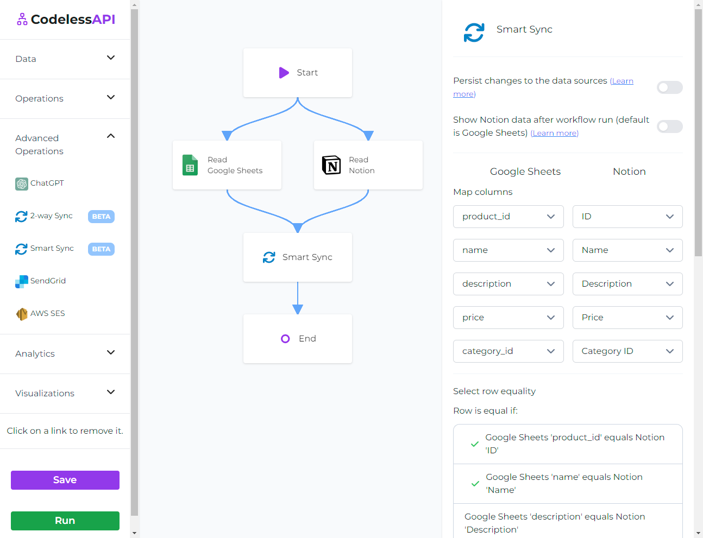The width and height of the screenshot is (703, 538).
Task: Open the Notion Description dropdown
Action: pos(627,284)
